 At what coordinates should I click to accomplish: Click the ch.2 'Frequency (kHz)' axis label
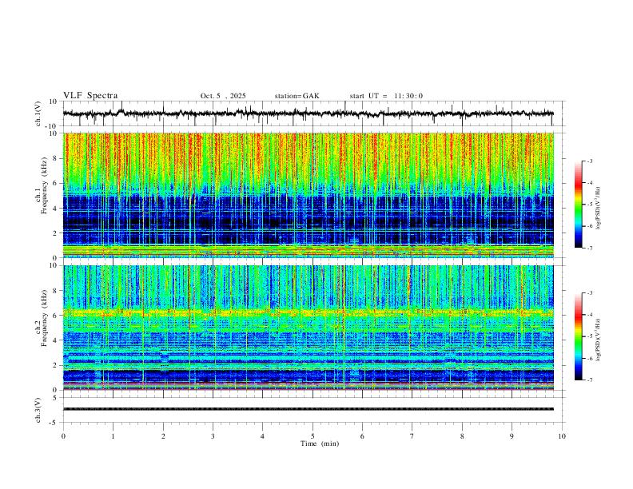(x=44, y=318)
